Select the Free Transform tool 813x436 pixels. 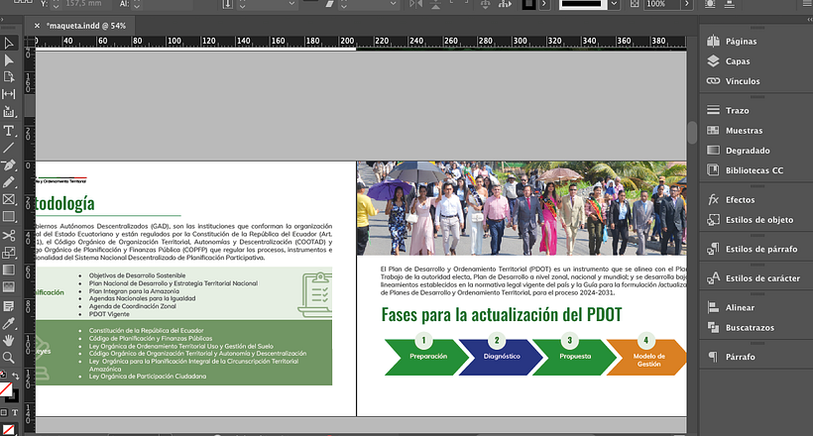[x=9, y=253]
